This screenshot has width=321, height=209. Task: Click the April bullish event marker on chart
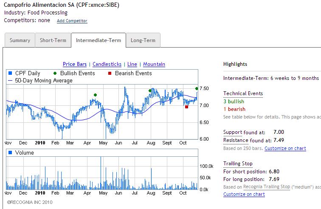95,95
